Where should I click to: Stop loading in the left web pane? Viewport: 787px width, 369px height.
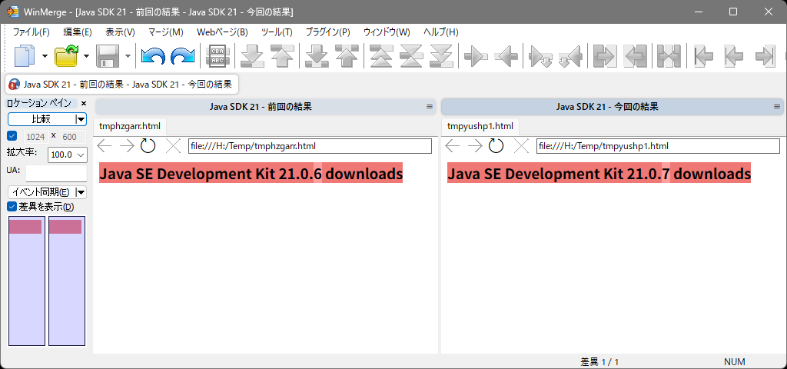pos(173,146)
